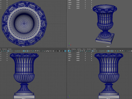Screen dimensions: 132x99
Task: Click Use All Lights icon in lower-left panel
Action: (x=31, y=51)
